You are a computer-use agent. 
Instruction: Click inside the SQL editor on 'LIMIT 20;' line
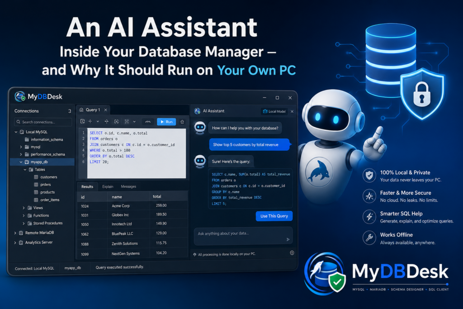(99, 162)
